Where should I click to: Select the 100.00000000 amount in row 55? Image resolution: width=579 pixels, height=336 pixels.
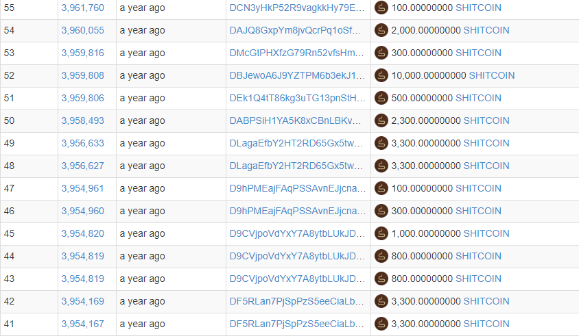(422, 8)
